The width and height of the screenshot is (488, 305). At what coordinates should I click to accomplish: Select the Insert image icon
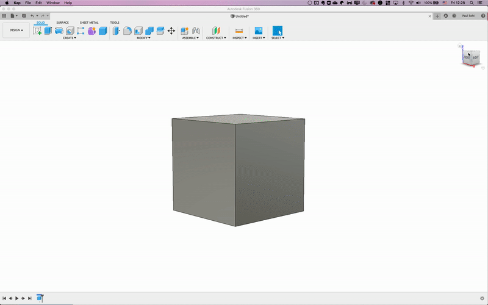(258, 30)
